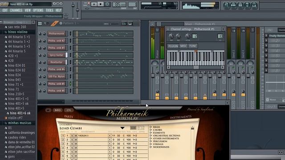Viewport: 285px width, 160px height.
Task: Open the mixer icon in toolbar
Action: coord(254,5)
